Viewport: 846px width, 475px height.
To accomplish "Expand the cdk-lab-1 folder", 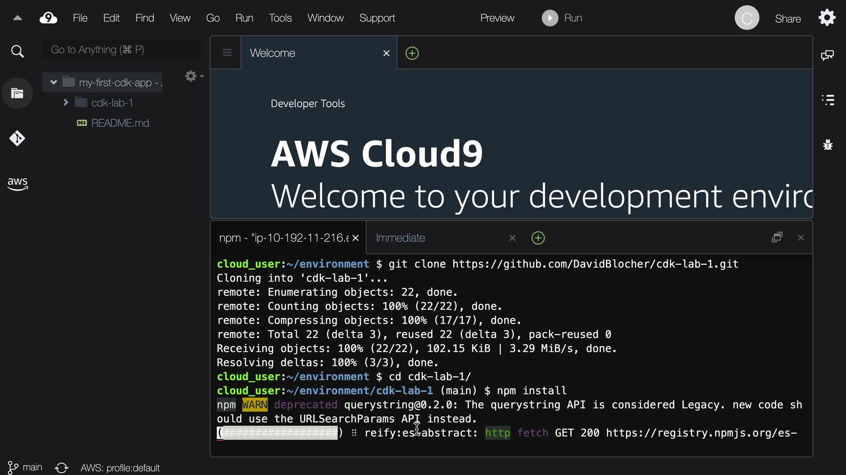I will (66, 102).
